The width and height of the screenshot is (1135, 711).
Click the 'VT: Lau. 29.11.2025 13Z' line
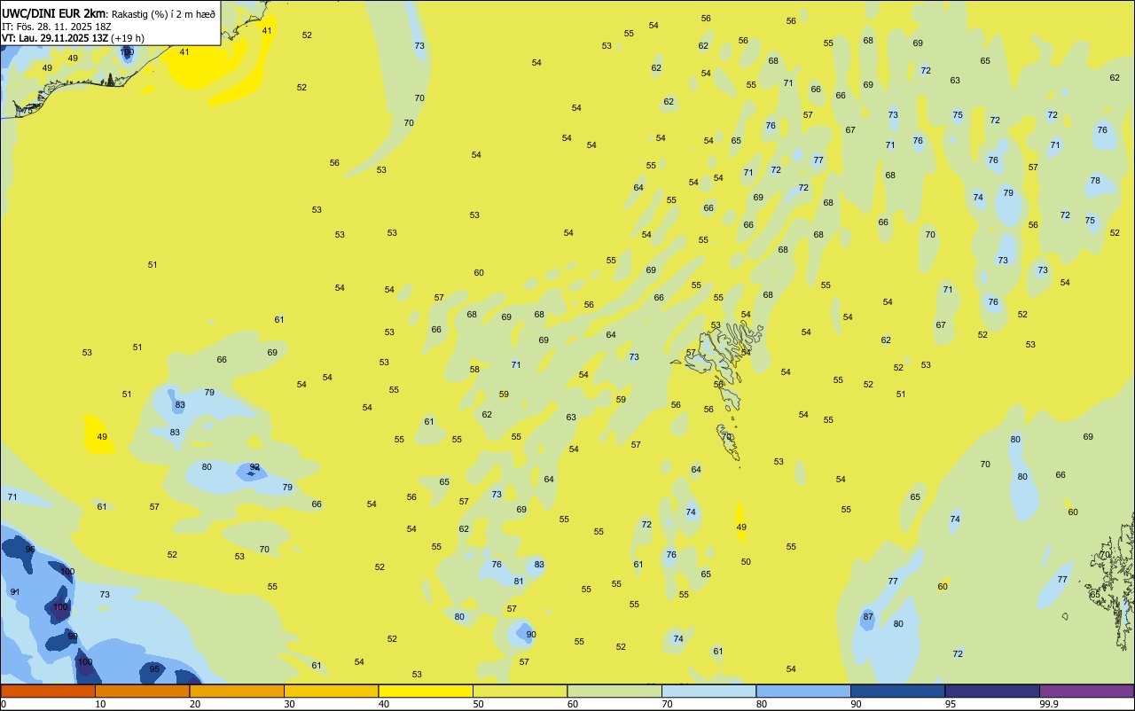click(x=55, y=38)
